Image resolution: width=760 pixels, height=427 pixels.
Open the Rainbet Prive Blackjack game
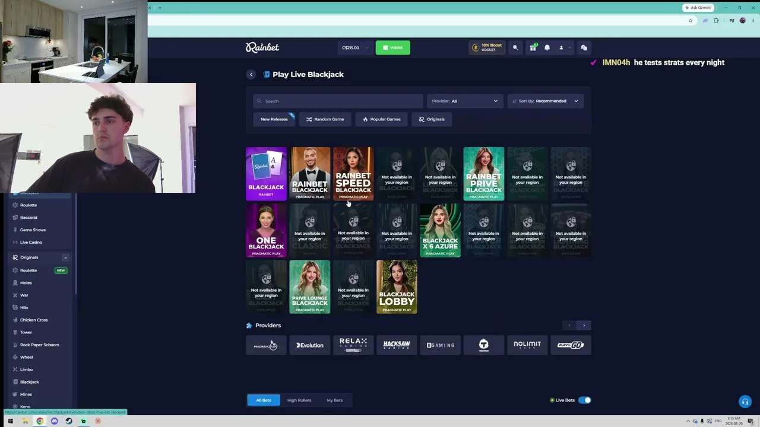tap(484, 174)
